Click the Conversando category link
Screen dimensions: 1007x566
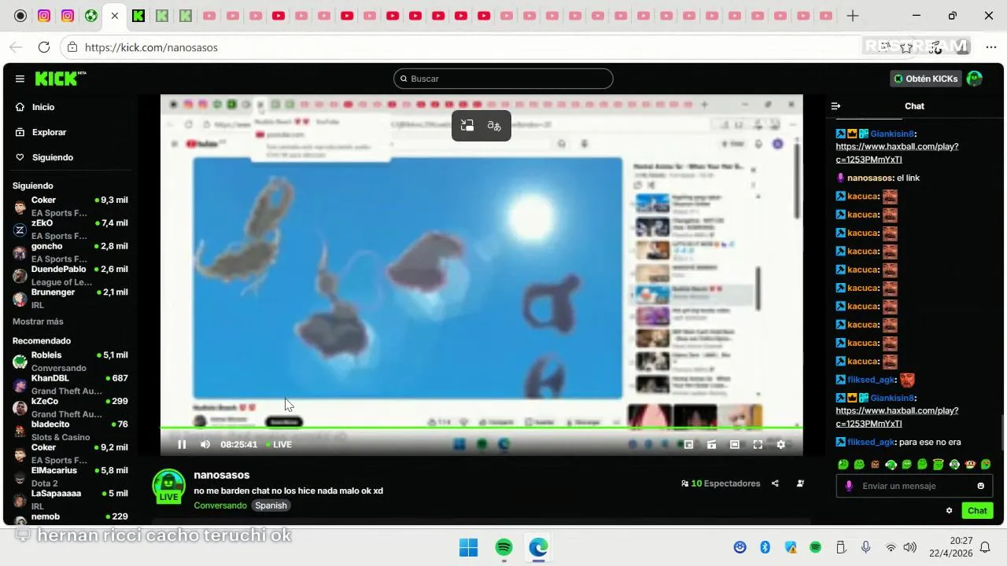[220, 505]
